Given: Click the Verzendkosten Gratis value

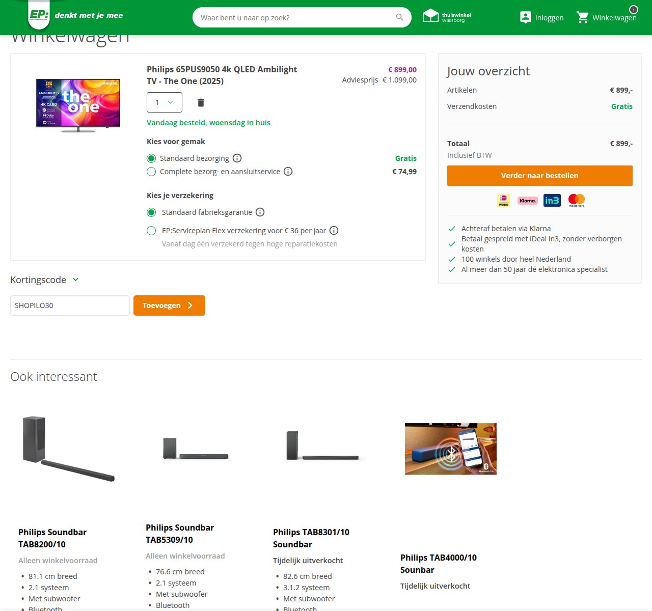Looking at the screenshot, I should (x=622, y=106).
